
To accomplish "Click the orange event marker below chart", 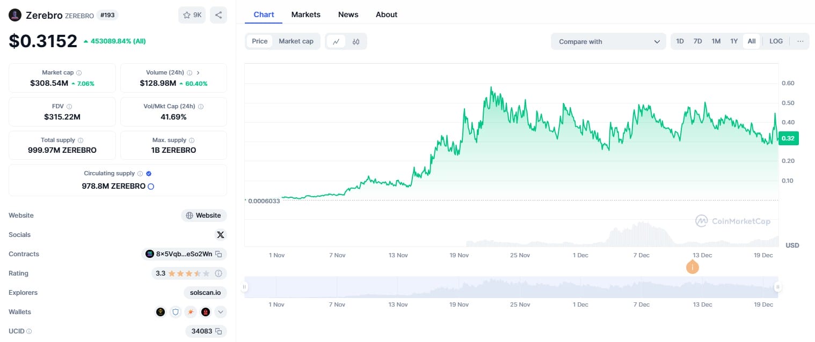I will 693,266.
